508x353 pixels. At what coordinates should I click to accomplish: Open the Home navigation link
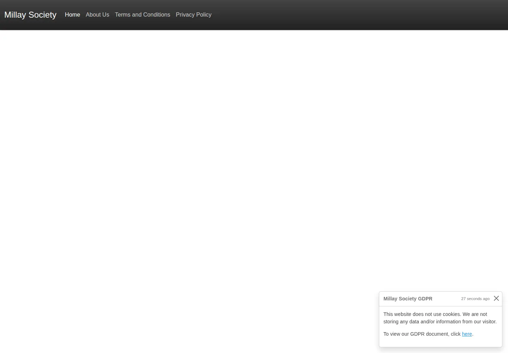[x=72, y=14]
